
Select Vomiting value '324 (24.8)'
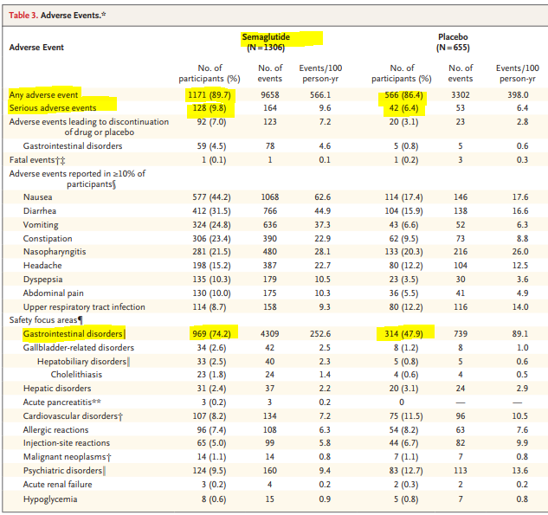coord(211,225)
